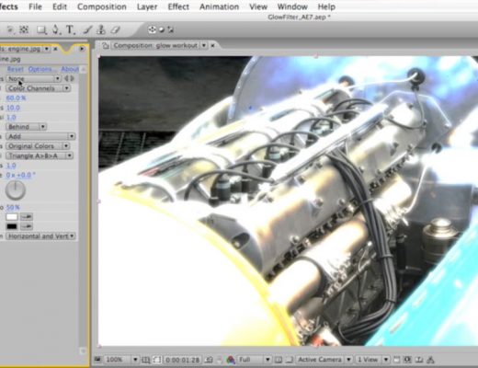Open the animation presets None dropdown
This screenshot has height=368, width=478.
tap(33, 78)
